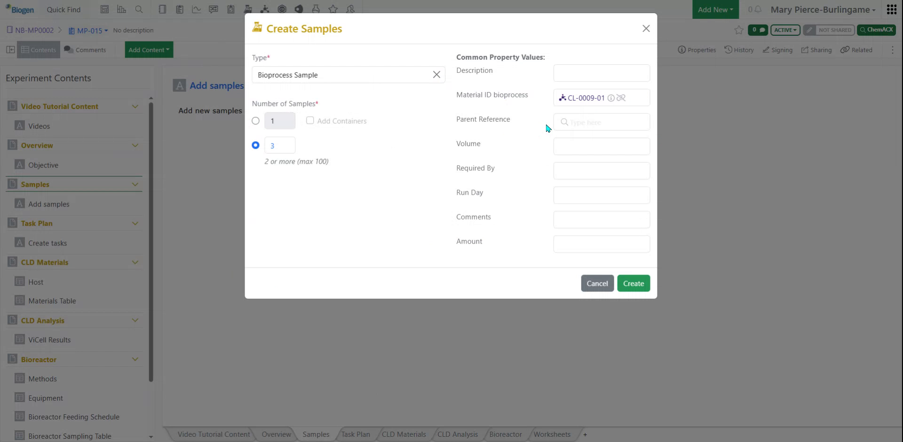
Task: Open Quick Find search
Action: tap(63, 9)
